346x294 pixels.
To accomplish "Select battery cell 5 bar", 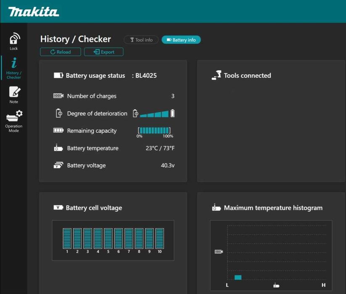I will click(108, 239).
